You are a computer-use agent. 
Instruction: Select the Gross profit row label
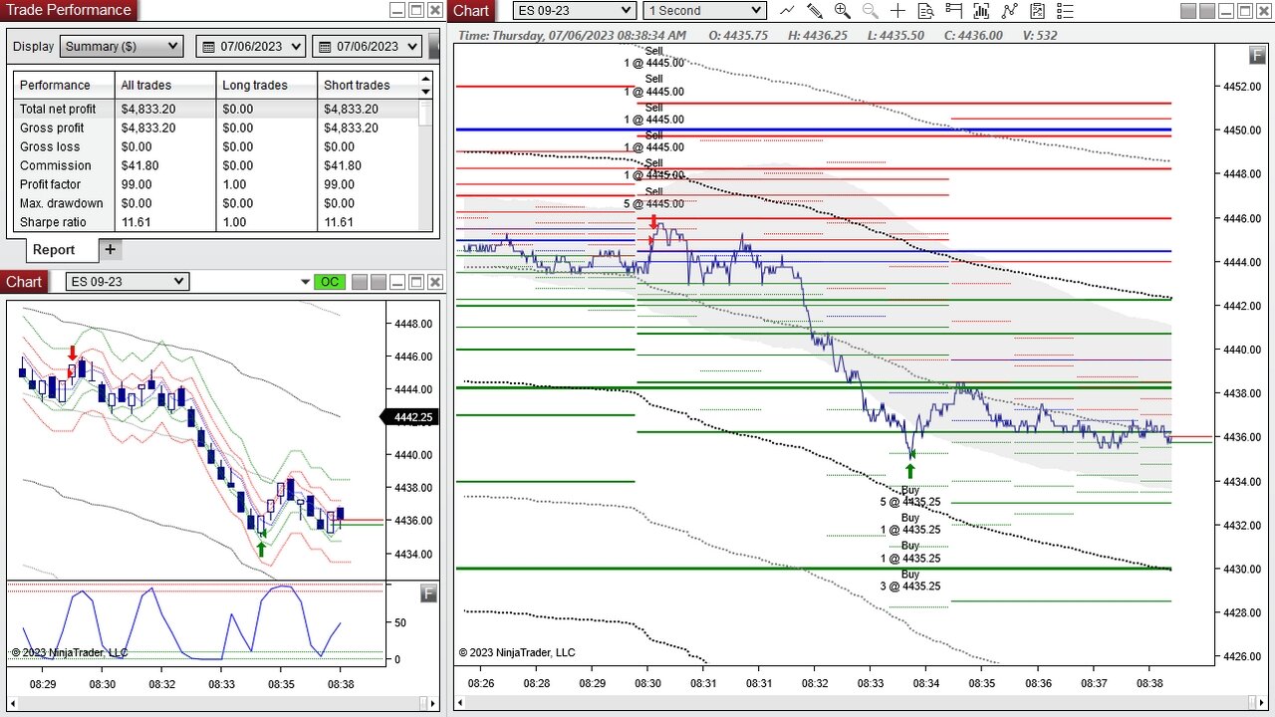[x=52, y=128]
